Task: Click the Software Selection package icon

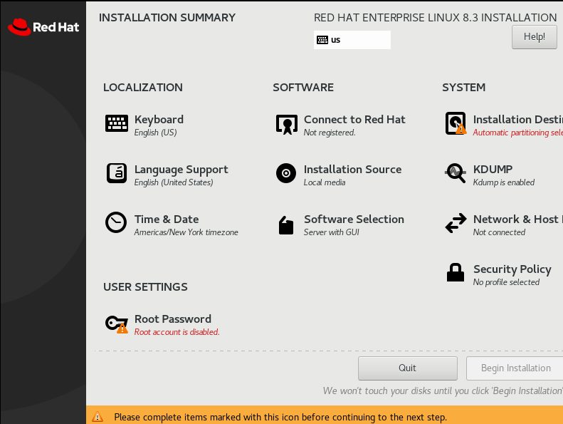Action: tap(286, 225)
